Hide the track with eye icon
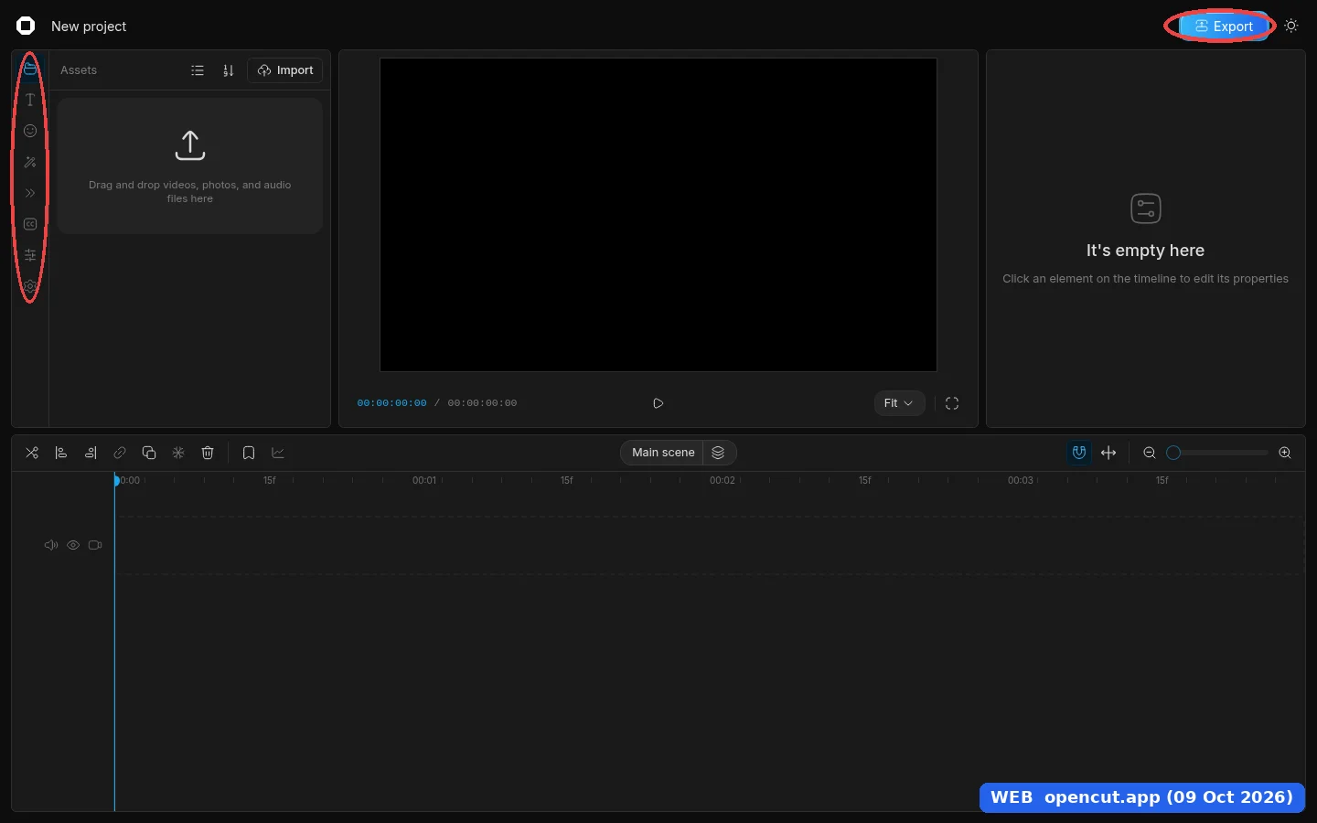Image resolution: width=1317 pixels, height=823 pixels. click(73, 545)
